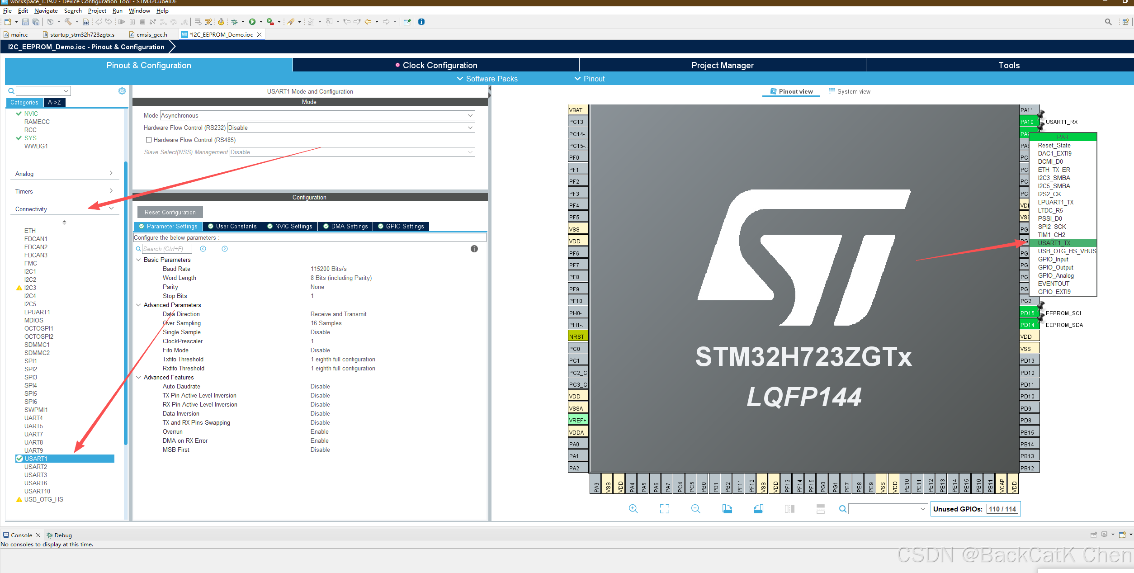Click the magnifier search icon at top right
This screenshot has height=573, width=1134.
(1108, 22)
